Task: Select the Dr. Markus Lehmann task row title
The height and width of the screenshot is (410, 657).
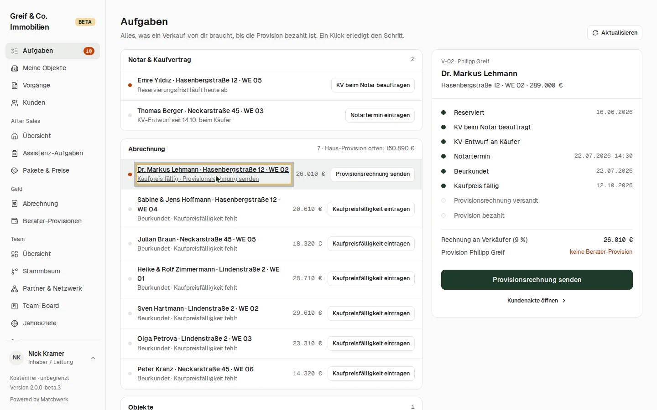Action: click(213, 169)
